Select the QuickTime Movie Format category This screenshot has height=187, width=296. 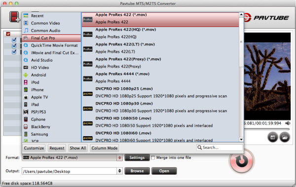(51, 45)
